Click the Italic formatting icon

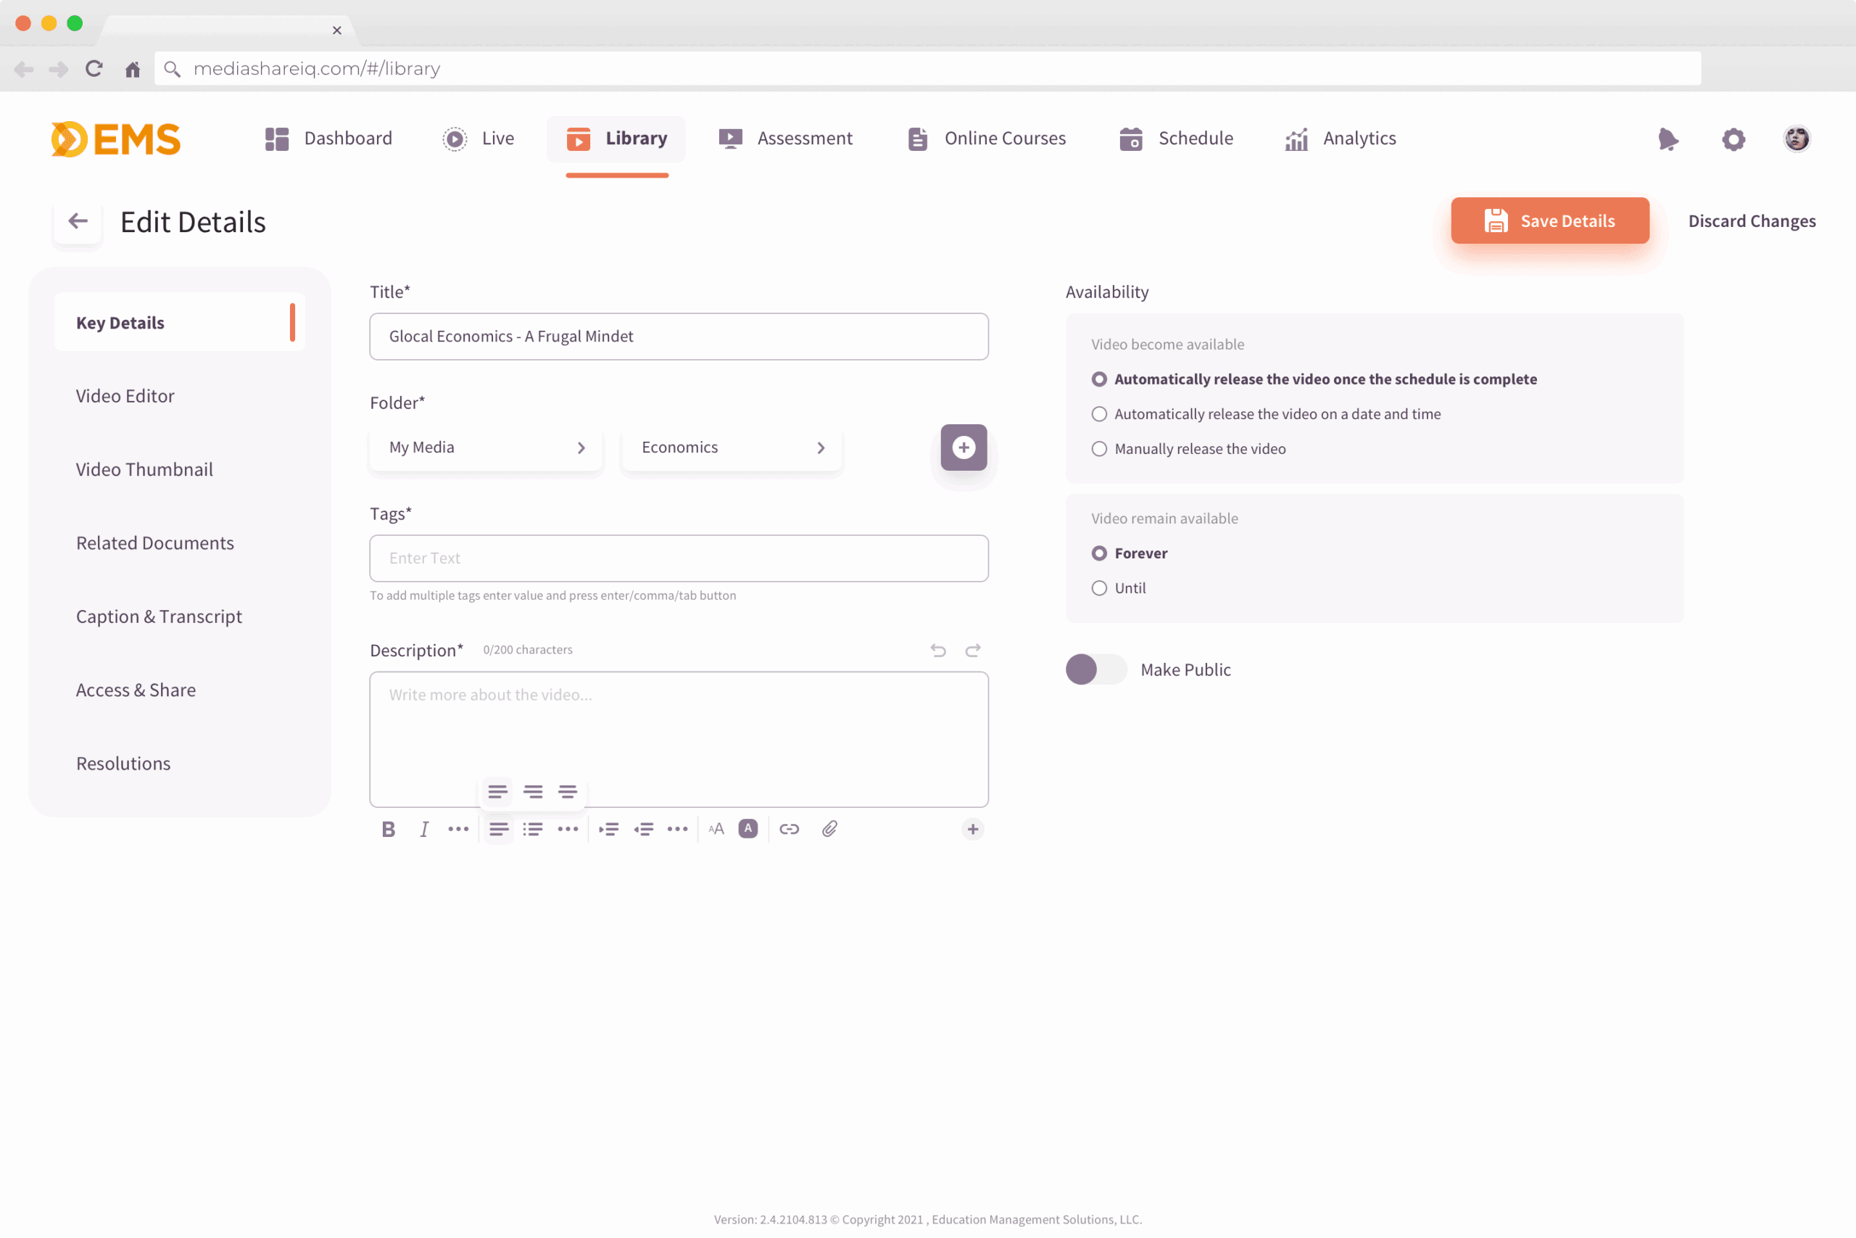point(423,829)
